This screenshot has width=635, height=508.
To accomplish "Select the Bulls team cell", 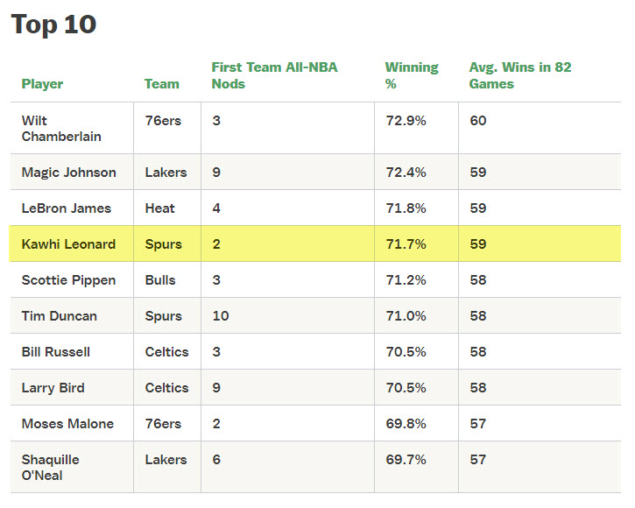I will point(160,280).
